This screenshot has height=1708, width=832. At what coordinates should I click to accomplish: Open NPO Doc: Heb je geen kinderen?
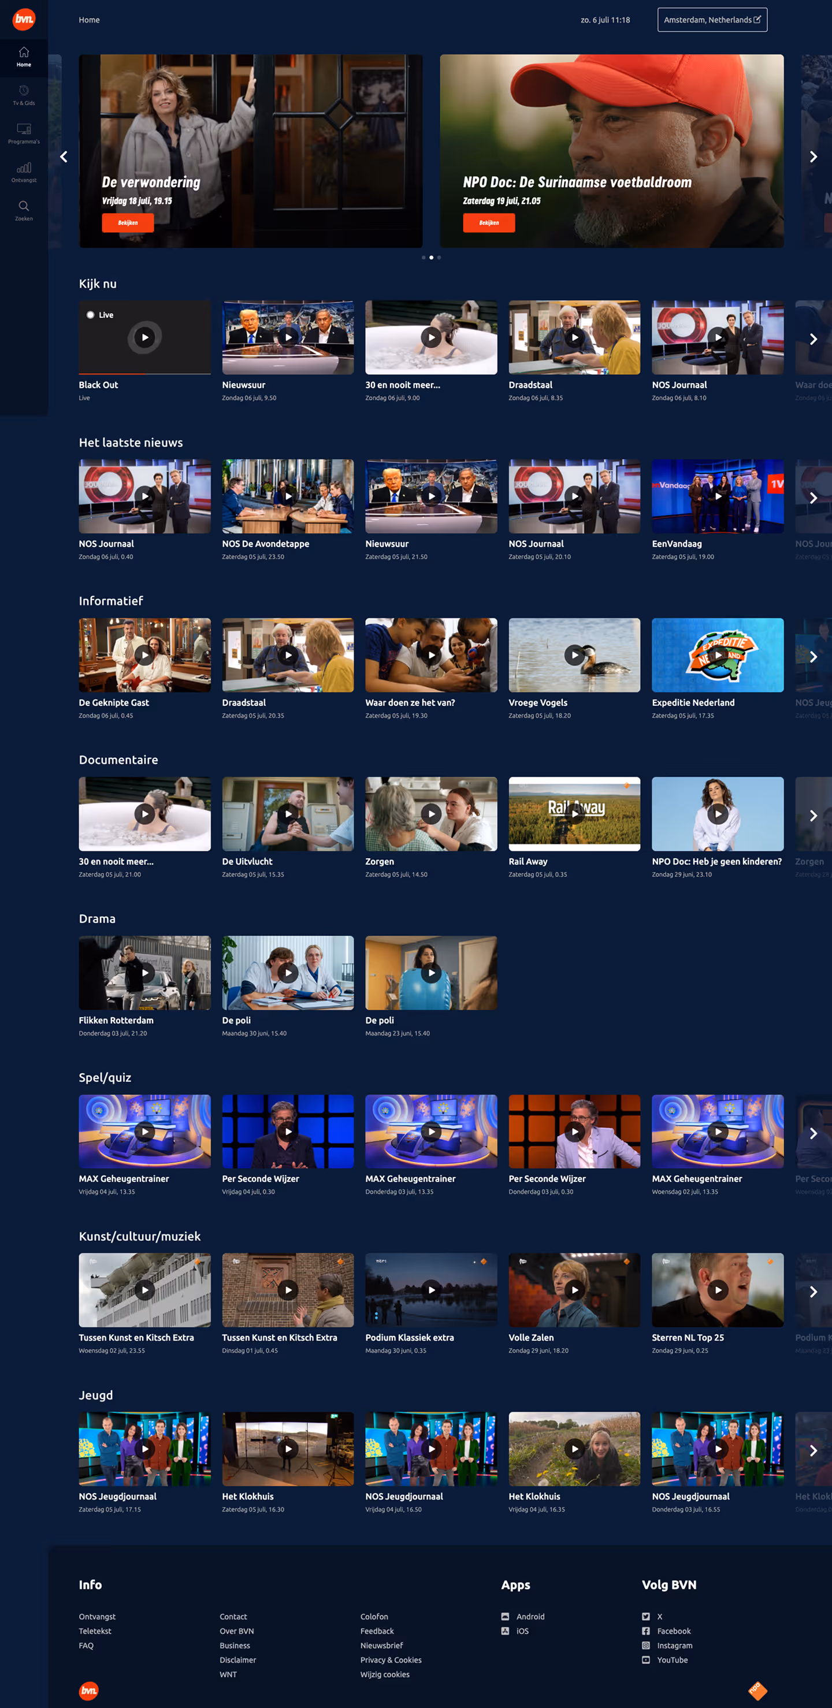pos(718,813)
